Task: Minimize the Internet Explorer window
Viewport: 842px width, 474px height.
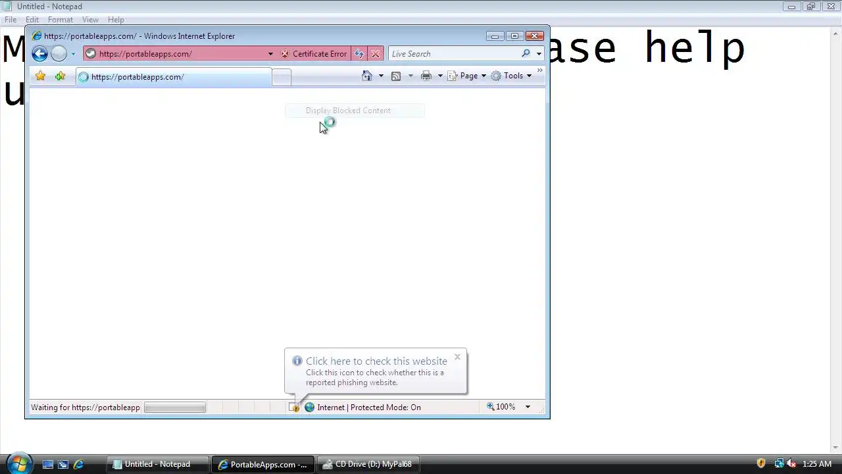Action: click(495, 36)
